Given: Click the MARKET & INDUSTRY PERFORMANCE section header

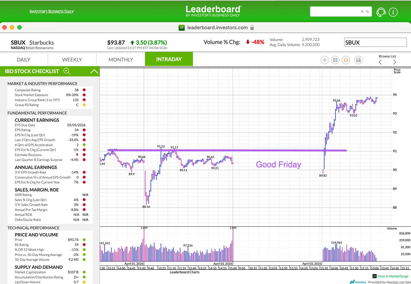Looking at the screenshot, I should [x=42, y=83].
